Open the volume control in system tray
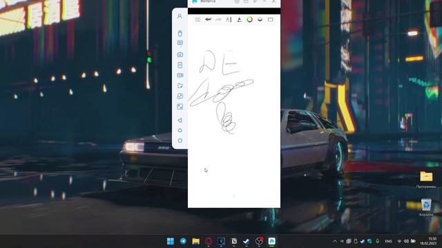Screen dimensions: 442x248 pos(406,241)
